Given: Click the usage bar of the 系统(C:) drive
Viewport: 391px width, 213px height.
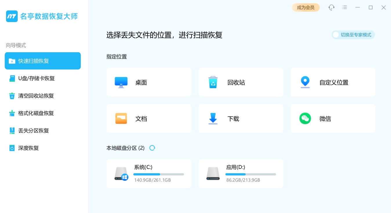Looking at the screenshot, I should pos(158,174).
